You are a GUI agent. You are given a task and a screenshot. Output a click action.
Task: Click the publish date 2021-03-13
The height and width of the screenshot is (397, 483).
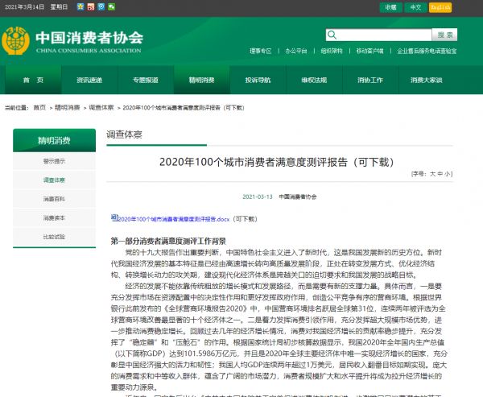(x=258, y=196)
